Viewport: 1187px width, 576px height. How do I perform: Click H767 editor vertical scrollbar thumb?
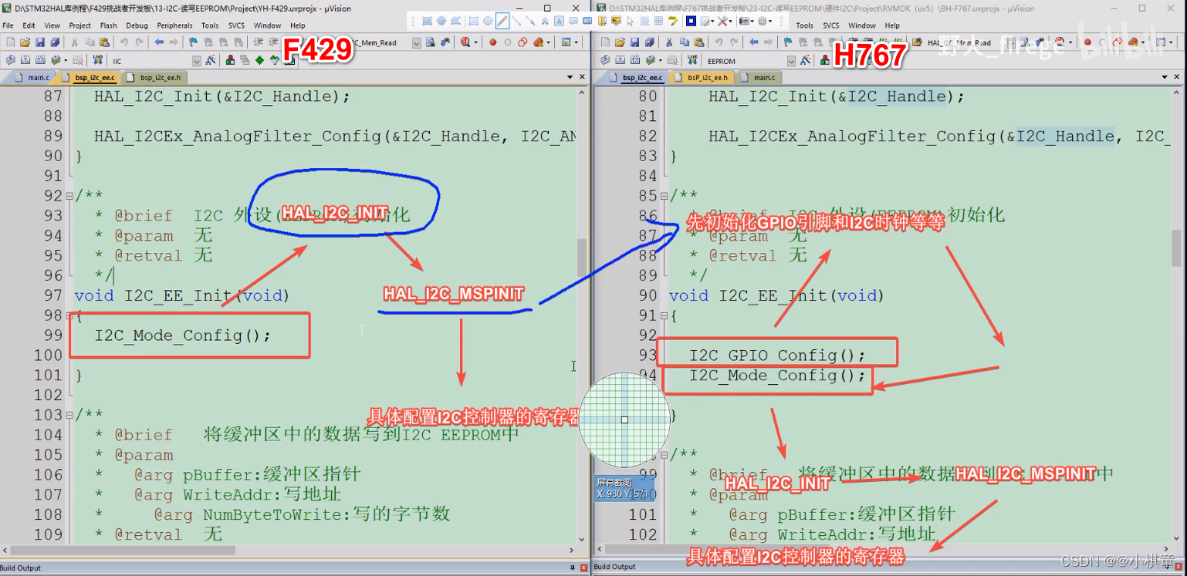1176,248
